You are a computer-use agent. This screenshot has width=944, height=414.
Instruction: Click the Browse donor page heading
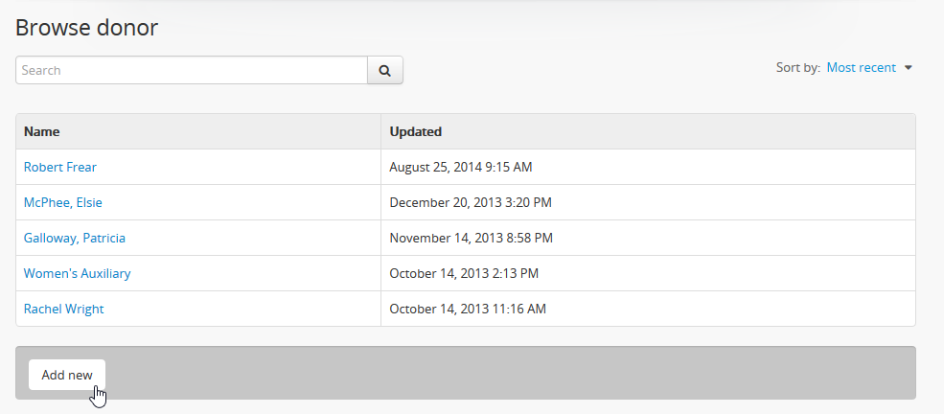[87, 28]
